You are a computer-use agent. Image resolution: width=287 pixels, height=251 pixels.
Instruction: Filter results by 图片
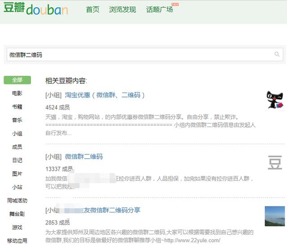point(17,174)
